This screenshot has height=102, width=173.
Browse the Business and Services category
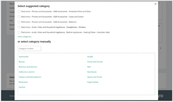tap(28, 67)
